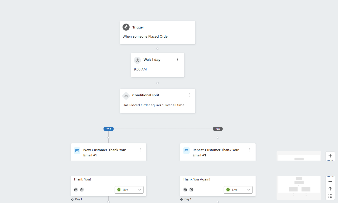Screen dimensions: 338x203
Task: Click the flow minimap overview thumbnail
Action: [x=299, y=187]
